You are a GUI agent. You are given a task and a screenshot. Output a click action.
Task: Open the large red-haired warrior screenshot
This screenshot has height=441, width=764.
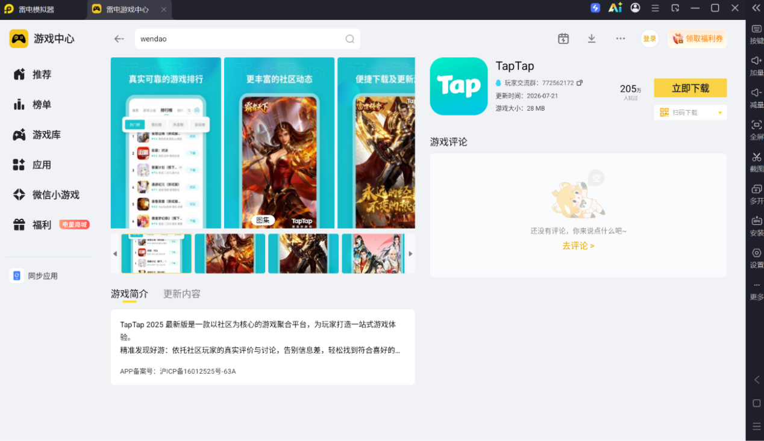pyautogui.click(x=279, y=143)
